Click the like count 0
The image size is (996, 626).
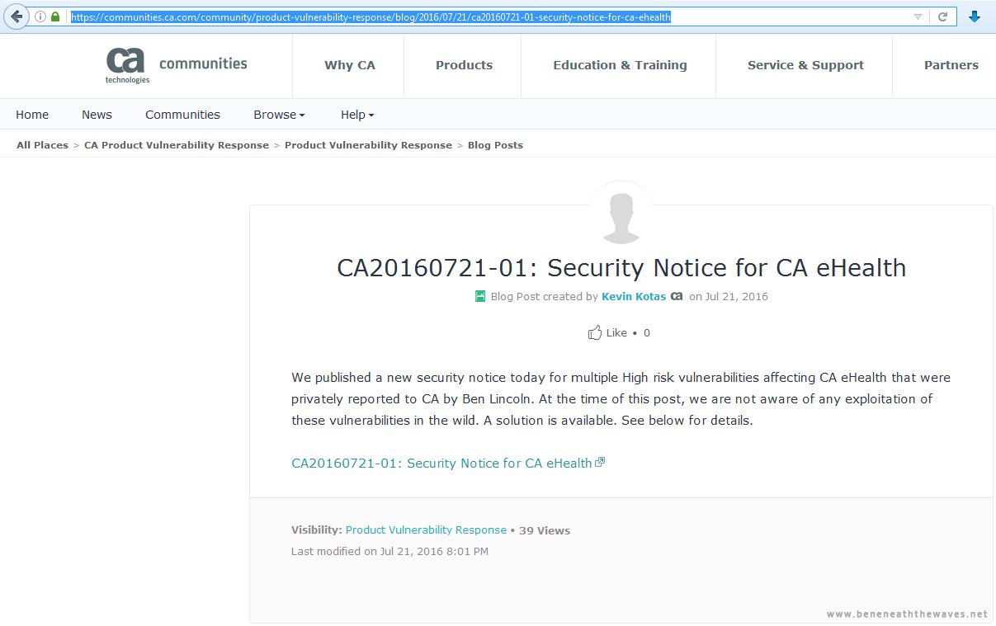(646, 333)
